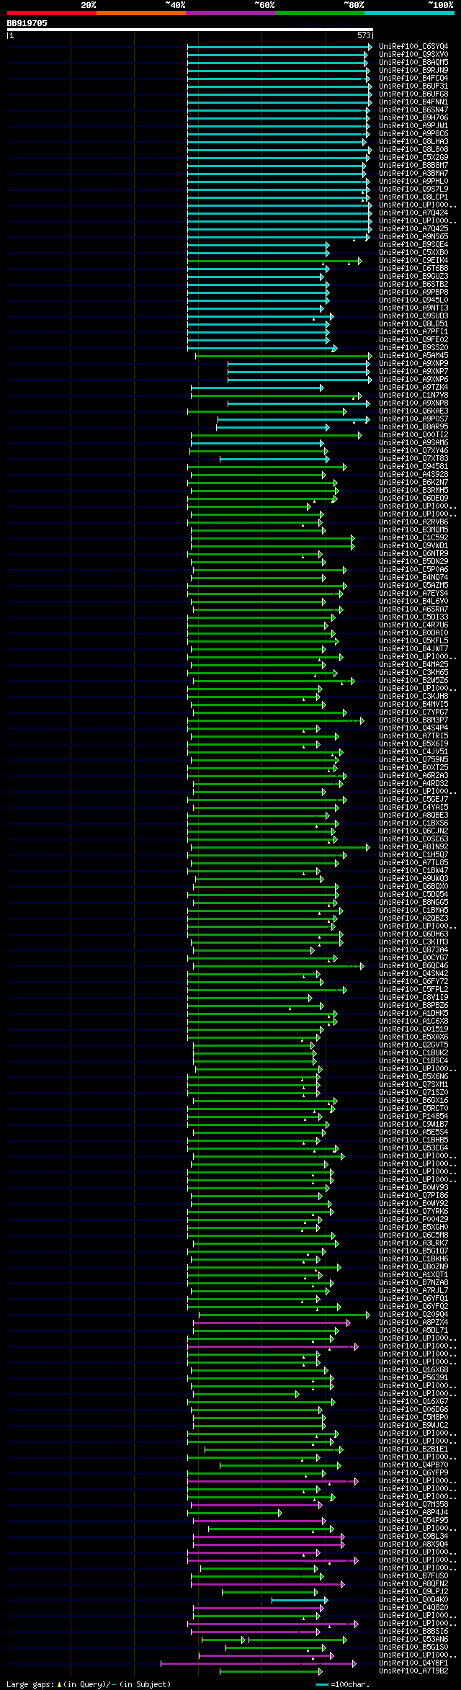Click UniRef100_B8AR95 hit
Image resolution: width=461 pixels, height=1690 pixels.
(x=413, y=427)
